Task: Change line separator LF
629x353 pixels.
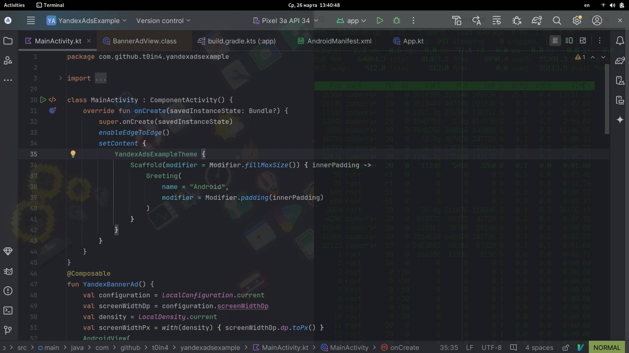Action: (470, 347)
